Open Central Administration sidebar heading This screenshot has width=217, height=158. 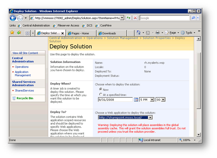[23, 60]
